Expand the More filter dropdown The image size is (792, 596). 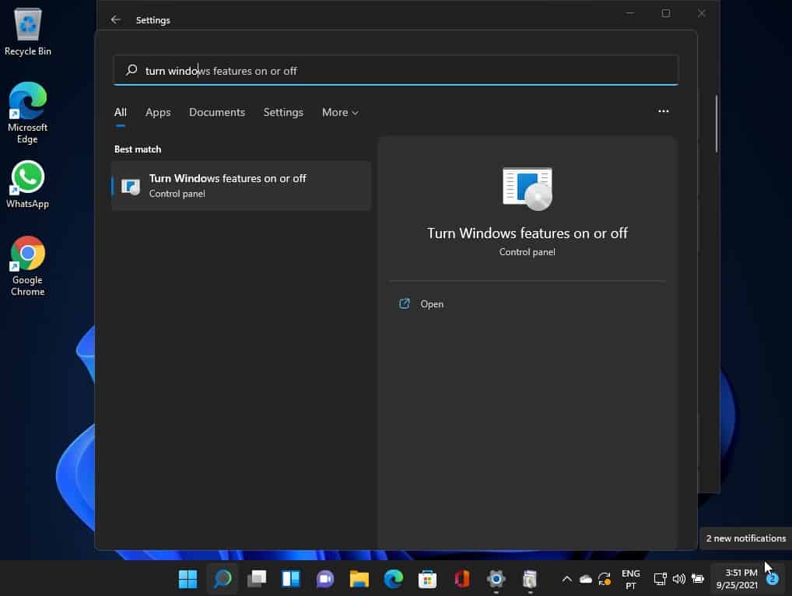pyautogui.click(x=340, y=112)
